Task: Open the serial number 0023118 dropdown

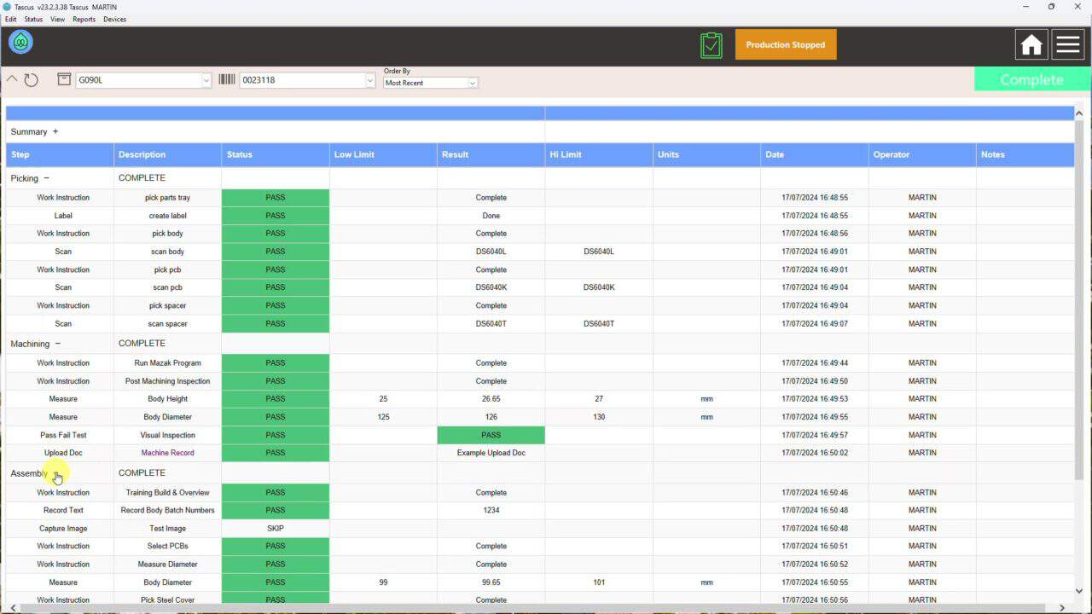Action: pos(369,80)
